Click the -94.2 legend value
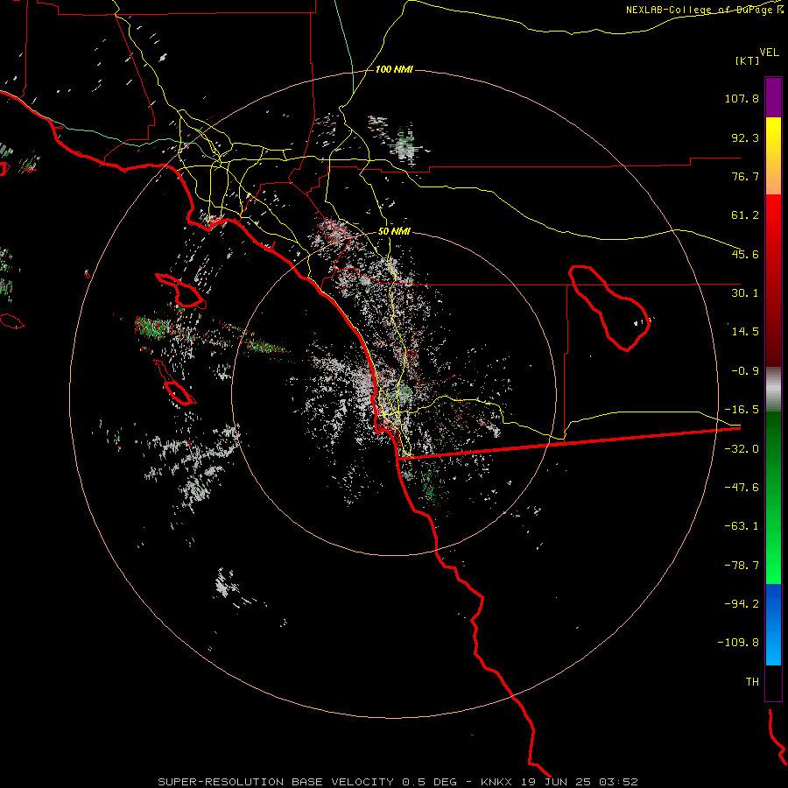Viewport: 788px width, 788px height. coord(742,604)
